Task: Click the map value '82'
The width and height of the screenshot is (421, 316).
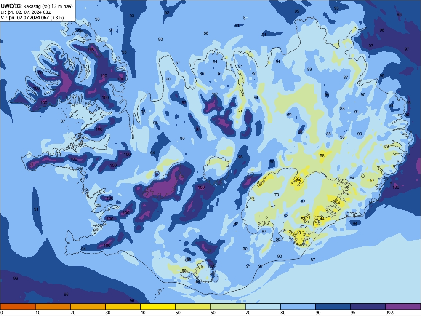Action: 303,201
